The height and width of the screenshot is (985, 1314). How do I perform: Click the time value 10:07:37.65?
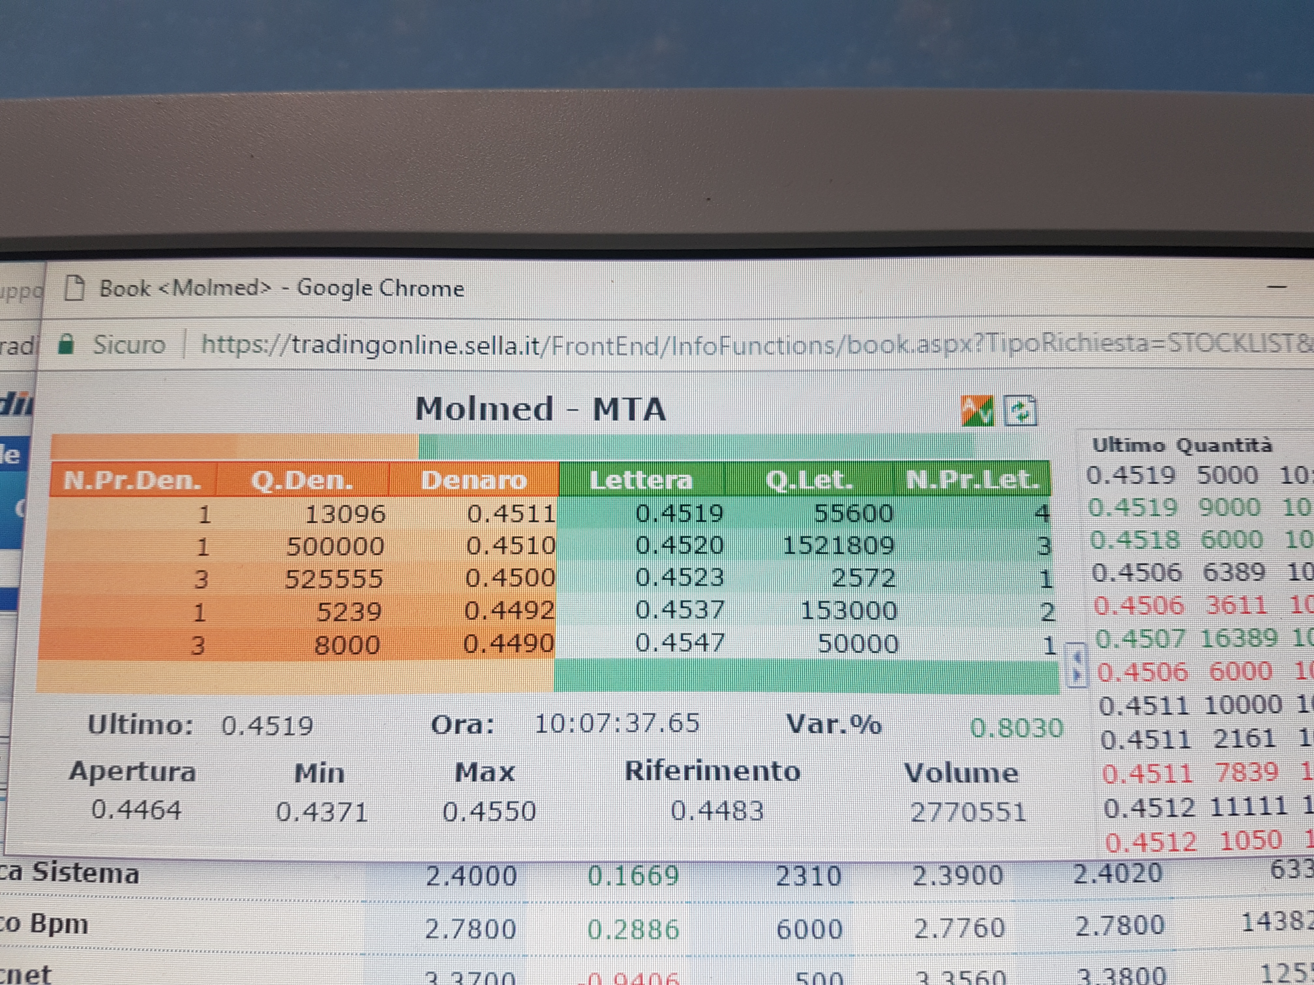point(617,724)
